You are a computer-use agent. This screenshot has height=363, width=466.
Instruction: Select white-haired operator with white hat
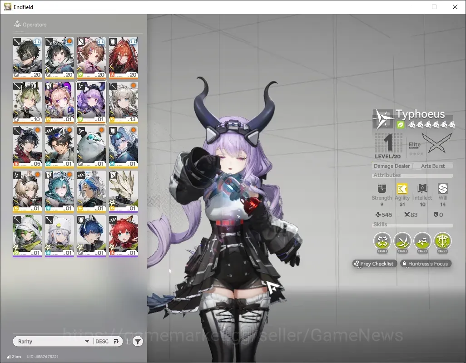(59, 235)
